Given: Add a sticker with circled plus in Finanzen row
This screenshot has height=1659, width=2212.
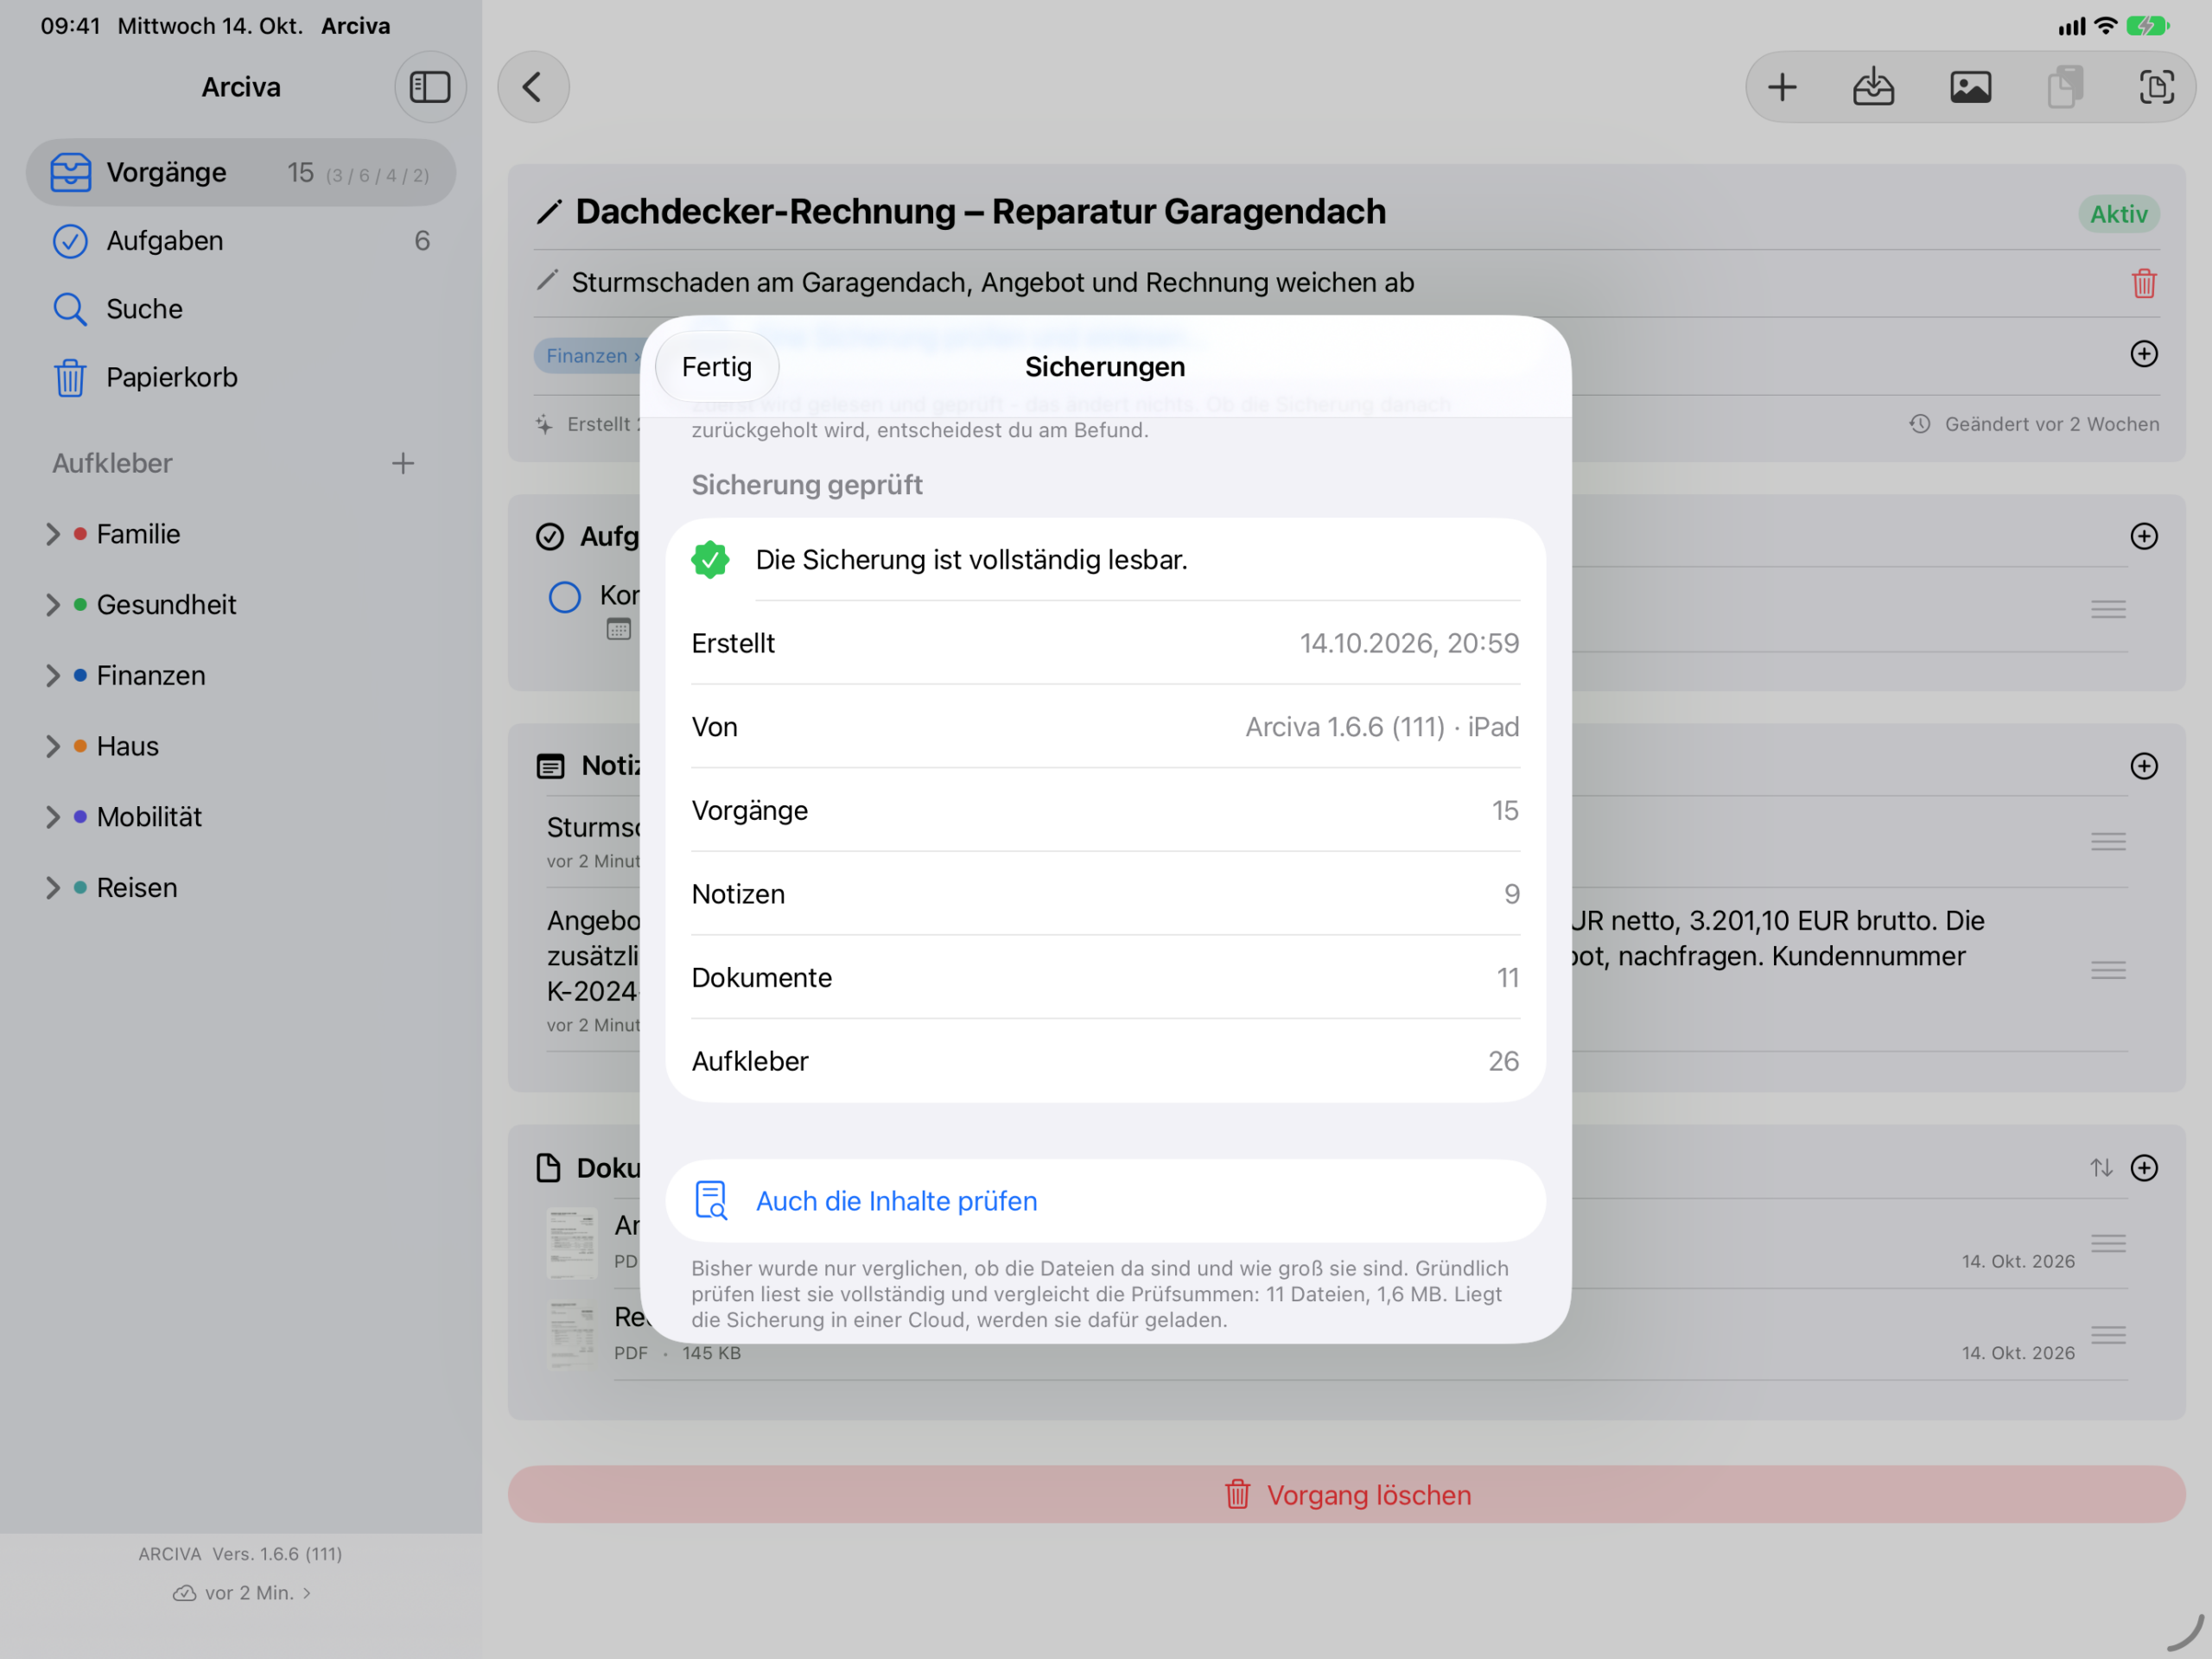Looking at the screenshot, I should (2143, 354).
